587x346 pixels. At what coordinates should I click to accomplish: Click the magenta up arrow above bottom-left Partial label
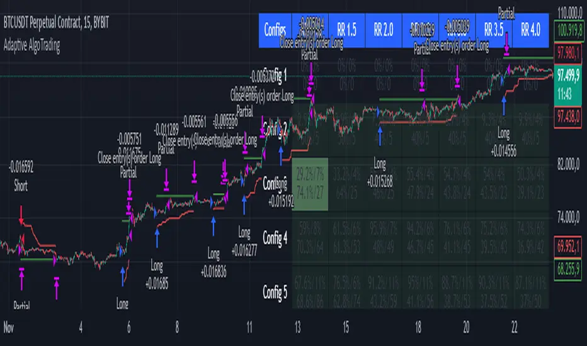pos(21,279)
